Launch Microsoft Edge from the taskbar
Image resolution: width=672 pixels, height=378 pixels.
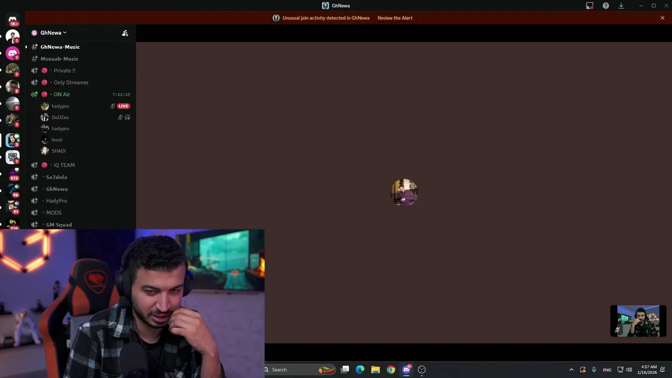360,370
